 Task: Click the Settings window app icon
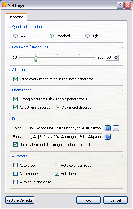(4, 5)
